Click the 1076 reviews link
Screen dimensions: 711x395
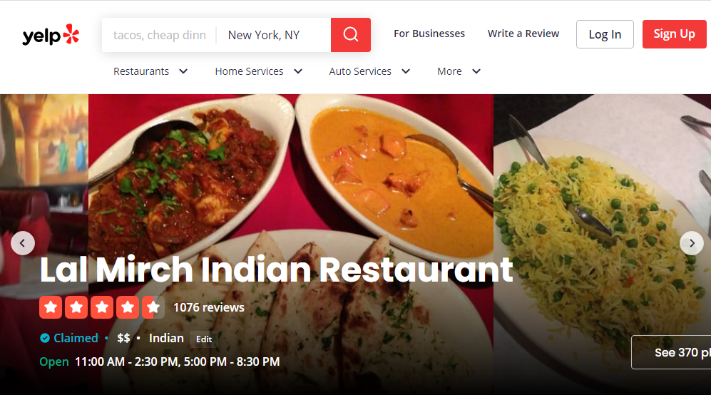click(208, 307)
